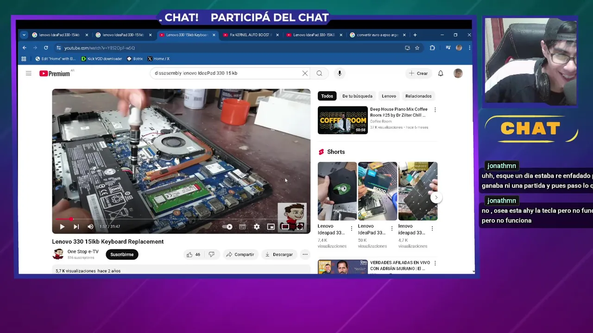Switch to convertir euro a peso tab

pyautogui.click(x=378, y=35)
